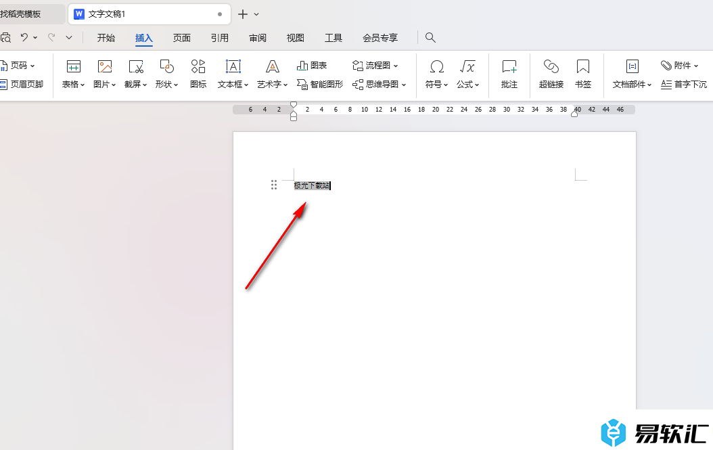Click the search magnifier icon
This screenshot has height=450, width=713.
pyautogui.click(x=430, y=38)
